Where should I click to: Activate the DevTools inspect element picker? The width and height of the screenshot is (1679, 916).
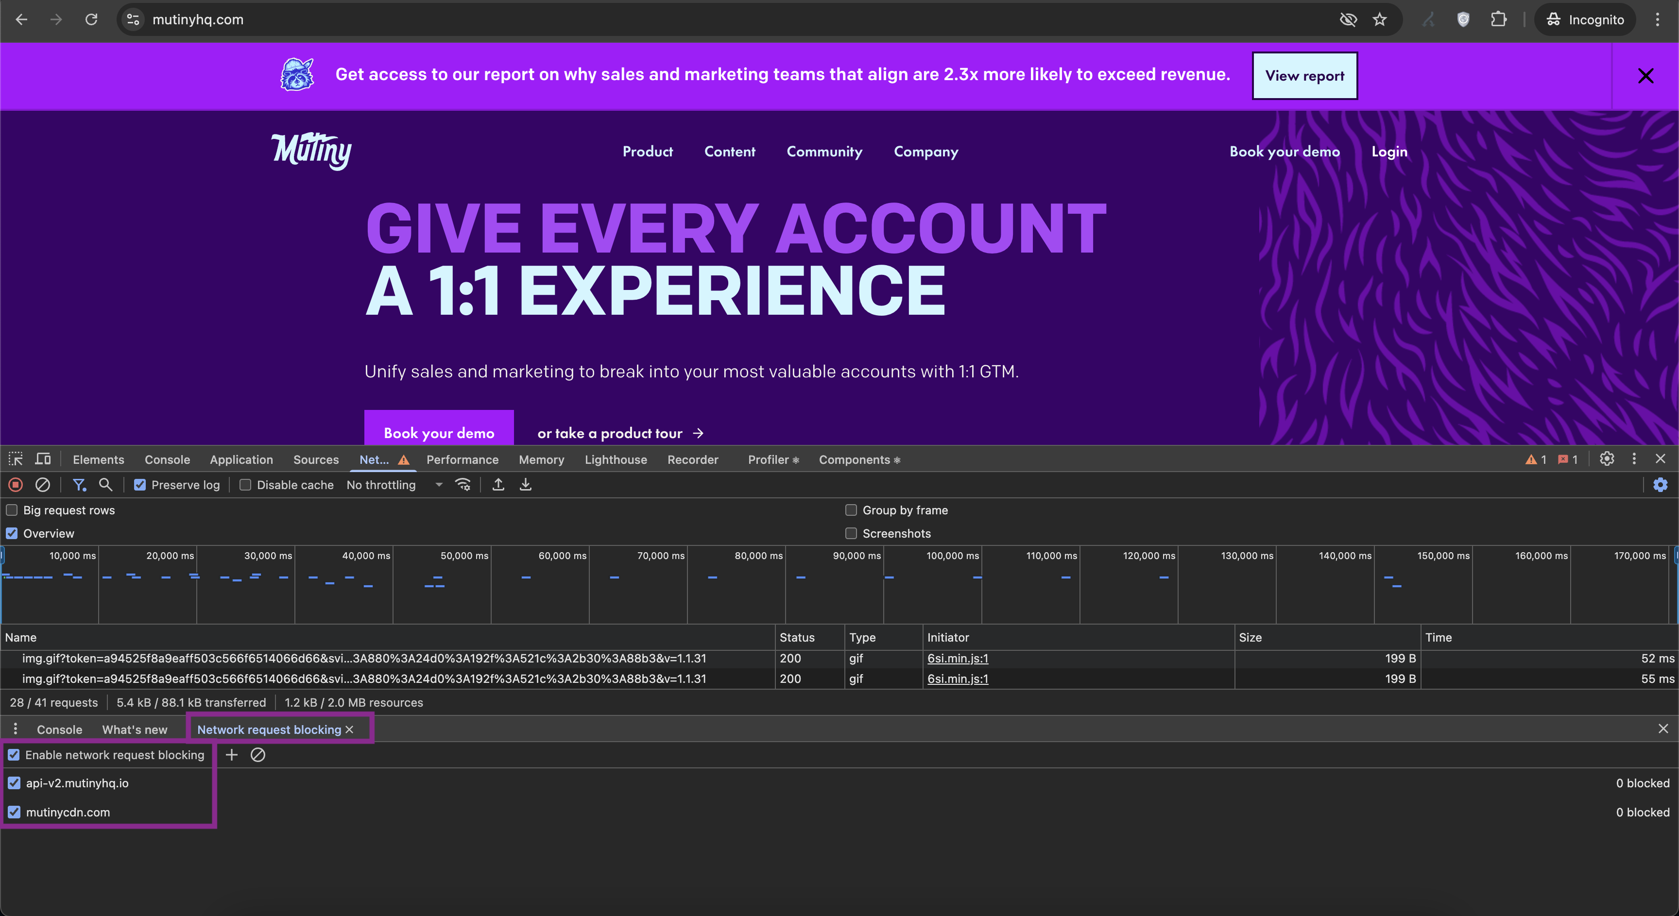click(16, 458)
